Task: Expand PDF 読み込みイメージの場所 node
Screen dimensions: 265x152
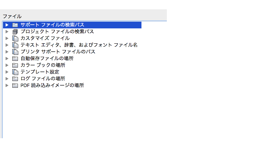Action: (x=7, y=86)
